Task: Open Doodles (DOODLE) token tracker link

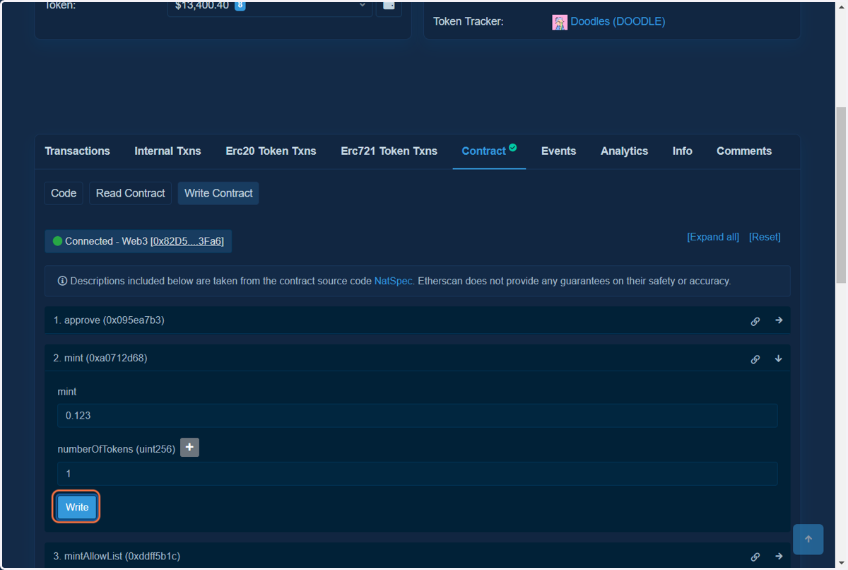Action: (x=618, y=21)
